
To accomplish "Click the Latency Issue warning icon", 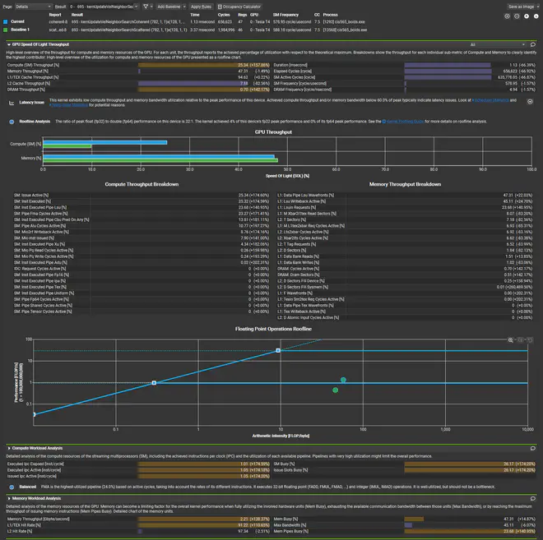I will (x=12, y=103).
